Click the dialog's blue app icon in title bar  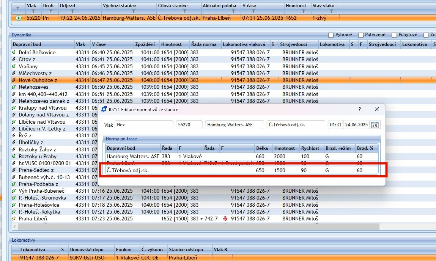coord(104,110)
